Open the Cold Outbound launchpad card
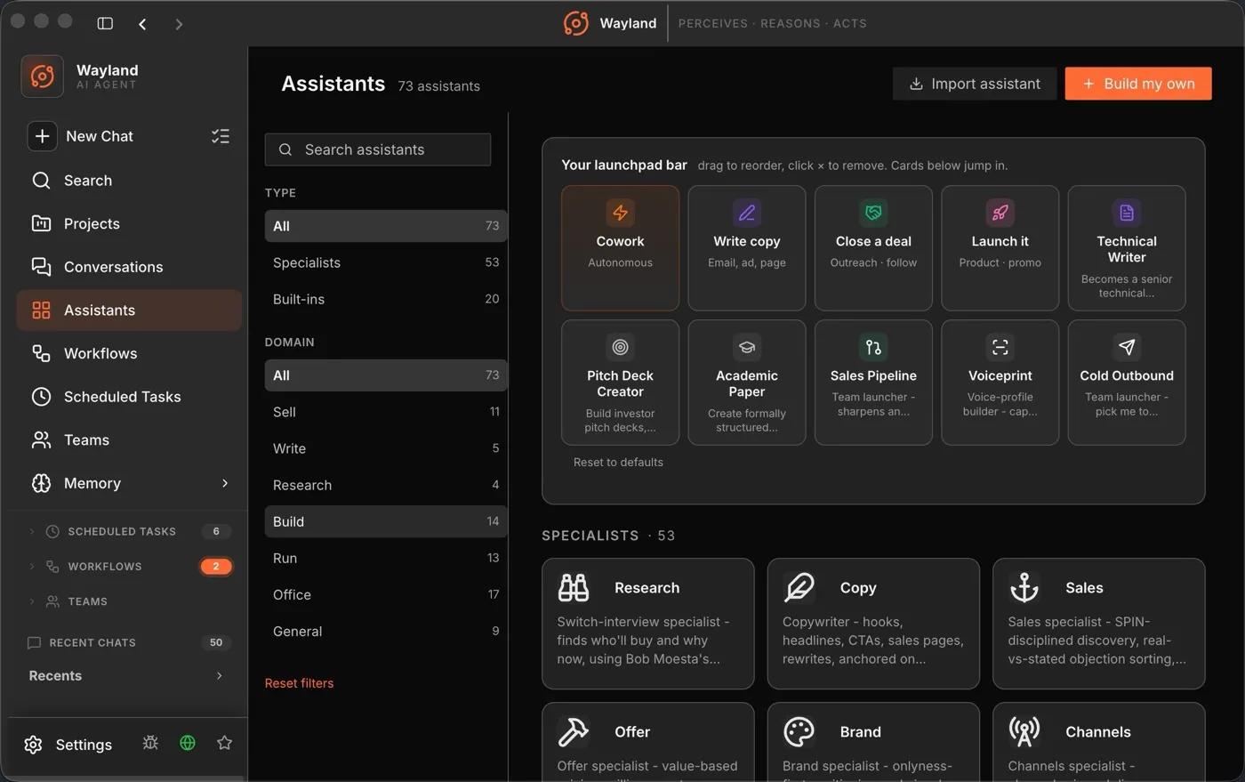The width and height of the screenshot is (1245, 782). pyautogui.click(x=1127, y=383)
